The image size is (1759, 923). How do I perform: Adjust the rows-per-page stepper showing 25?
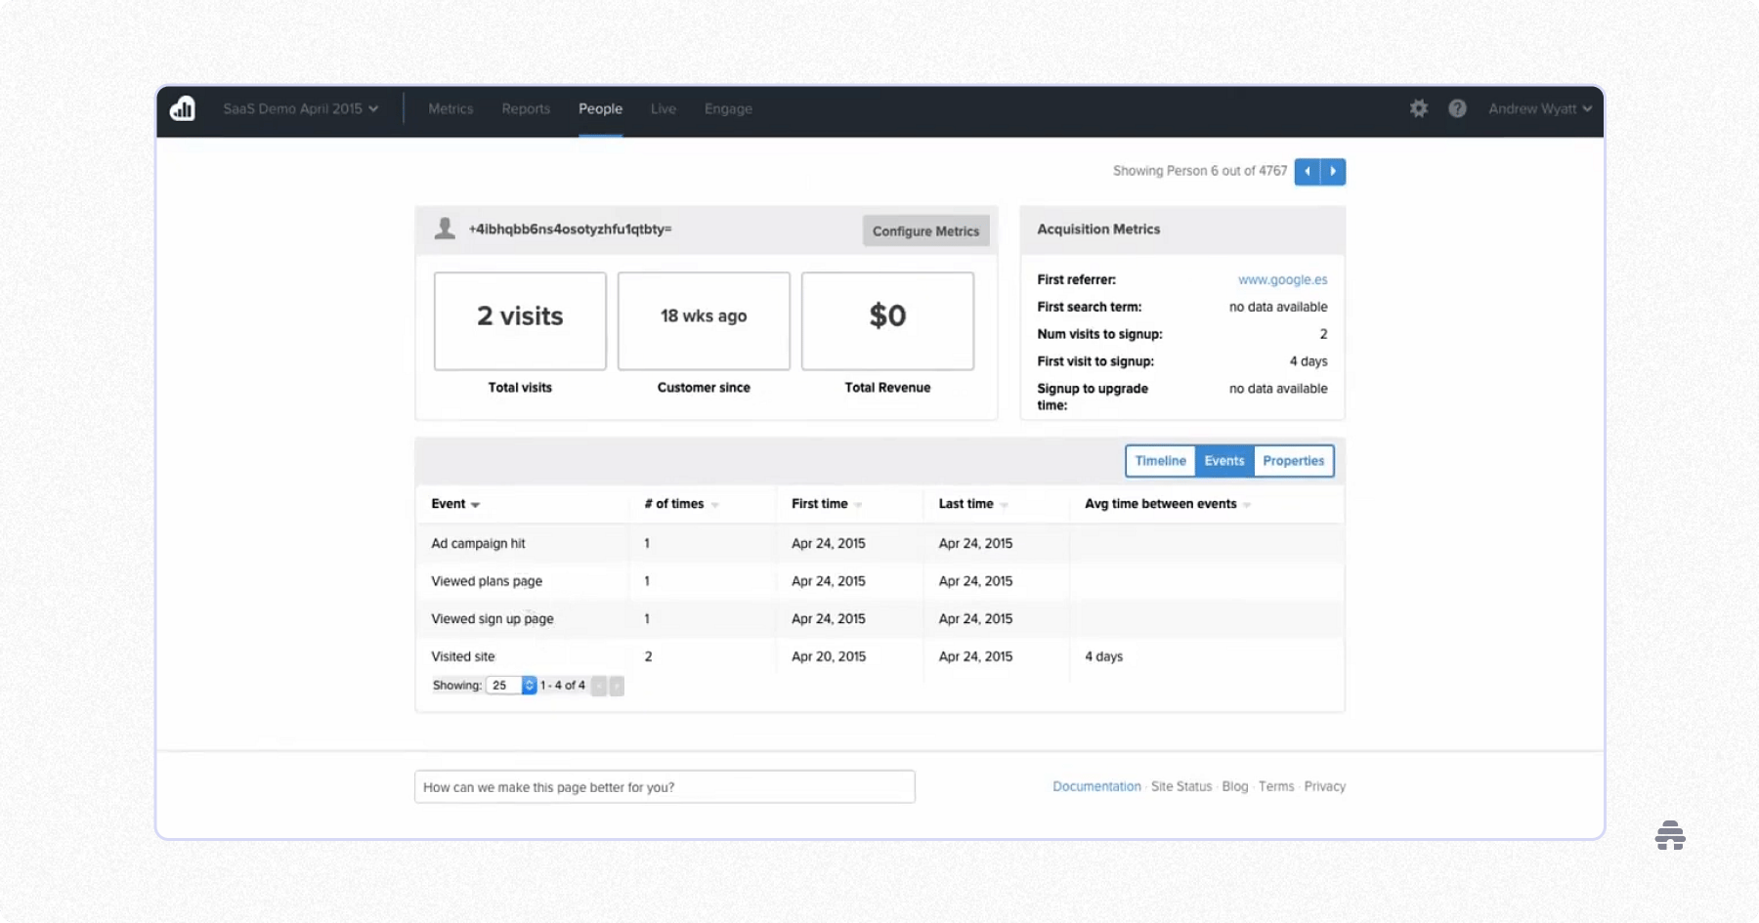click(528, 685)
